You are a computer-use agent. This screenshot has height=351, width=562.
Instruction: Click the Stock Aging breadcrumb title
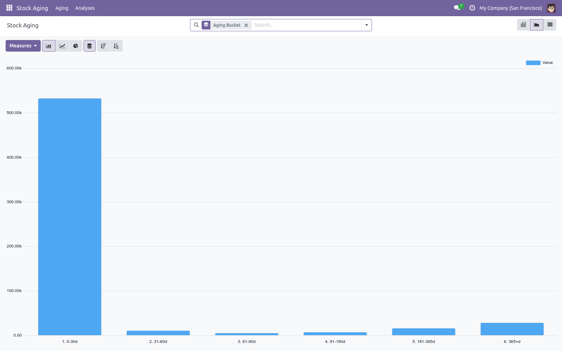point(23,25)
